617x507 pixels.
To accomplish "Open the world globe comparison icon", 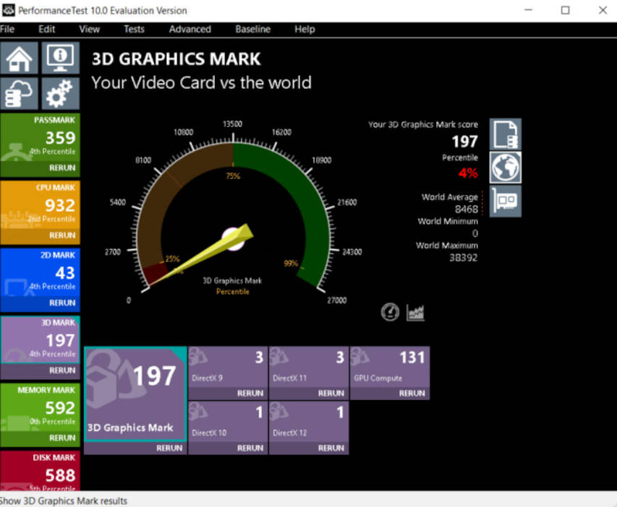I will click(x=506, y=168).
